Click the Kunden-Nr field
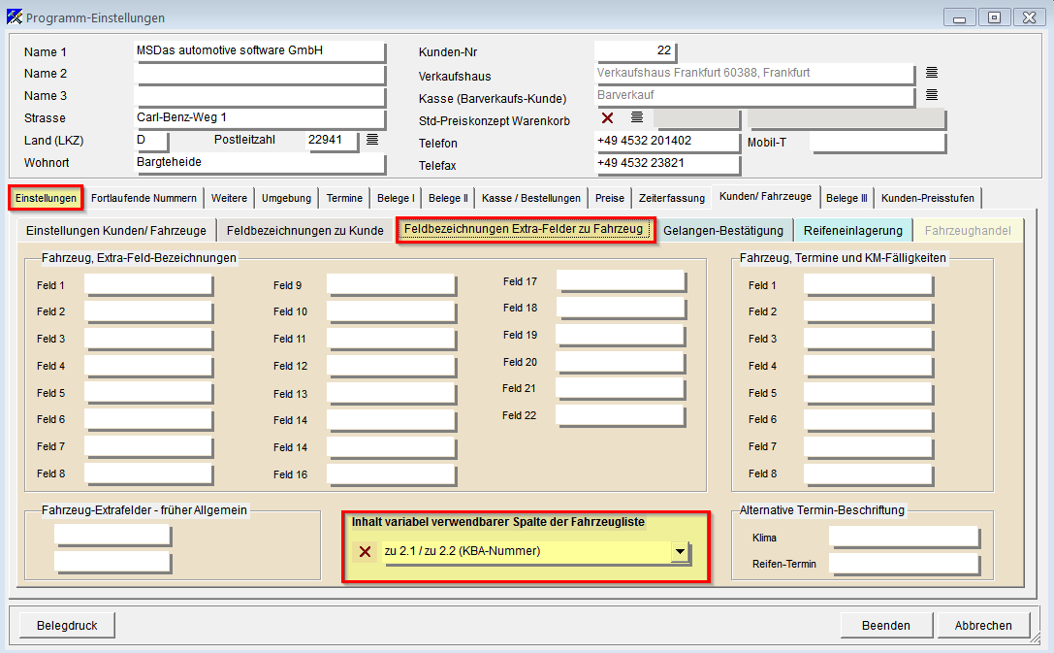Viewport: 1054px width, 653px height. 635,51
